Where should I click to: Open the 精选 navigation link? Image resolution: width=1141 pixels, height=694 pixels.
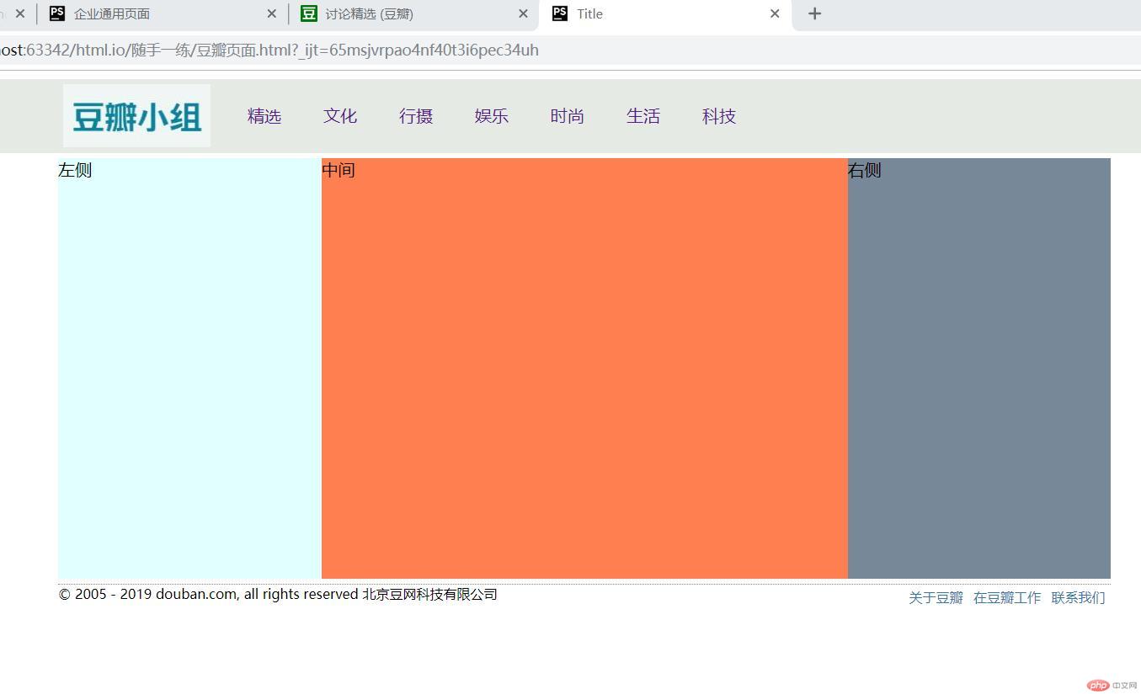[264, 116]
